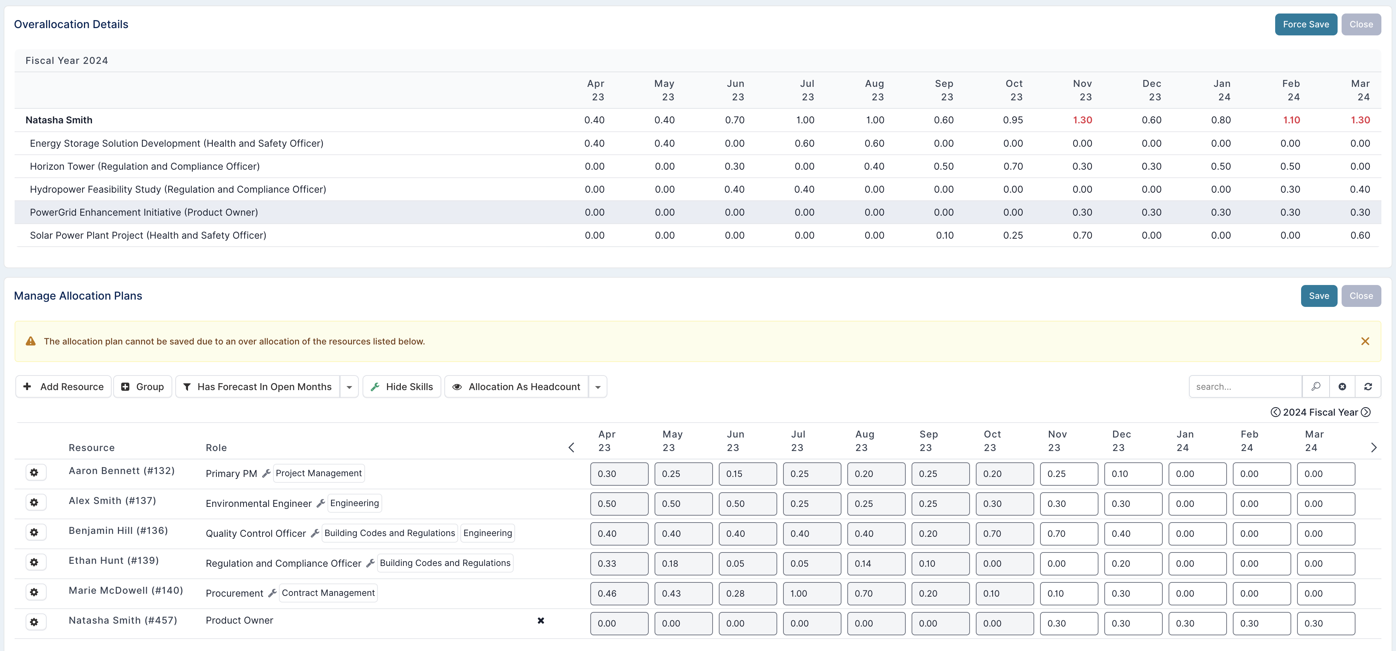
Task: Open settings gear for Natasha Smith row
Action: coord(34,622)
